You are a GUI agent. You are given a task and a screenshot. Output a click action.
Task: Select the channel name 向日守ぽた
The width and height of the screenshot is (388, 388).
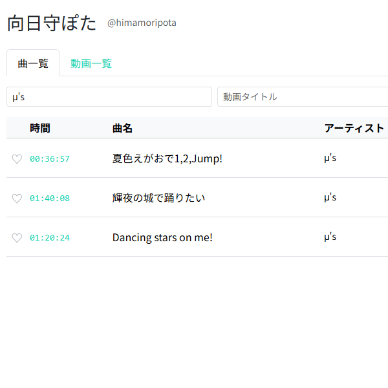[52, 23]
